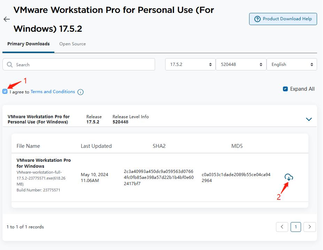Viewport: 323px width, 250px height.
Task: Toggle the Expand All checkbox
Action: click(285, 89)
